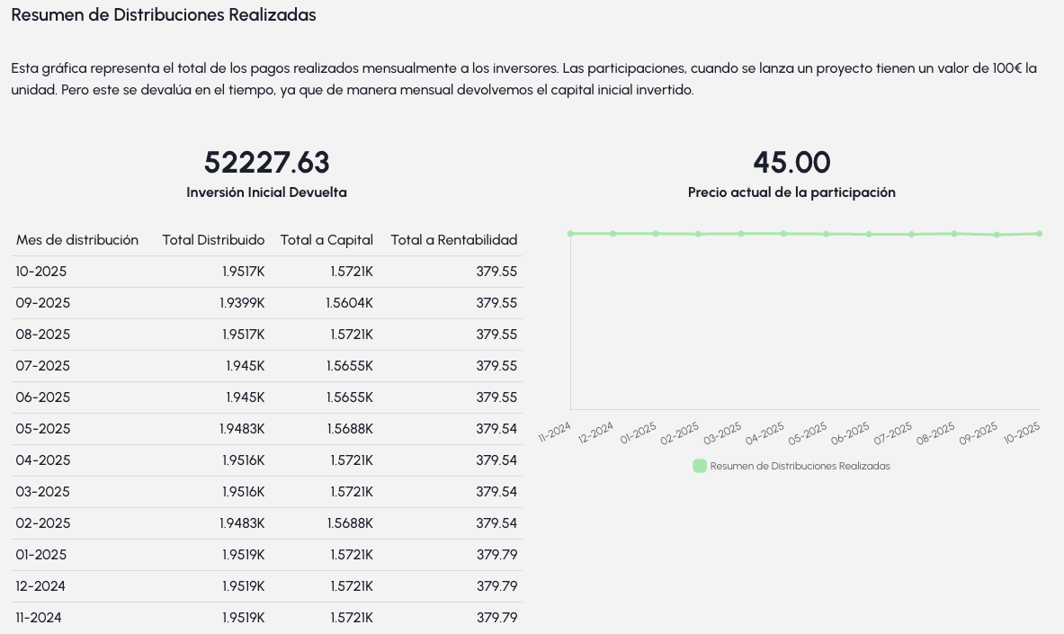
Task: Toggle the Resumen de Distribuciones Realizadas legend label
Action: coord(800,466)
